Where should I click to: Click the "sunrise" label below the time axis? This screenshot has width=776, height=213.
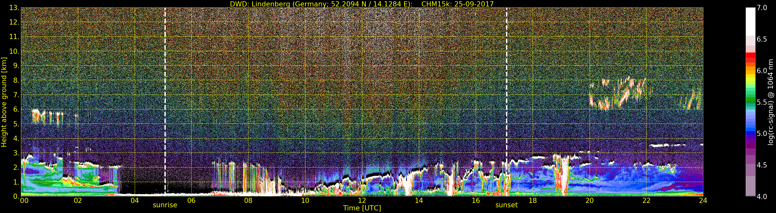tap(165, 205)
